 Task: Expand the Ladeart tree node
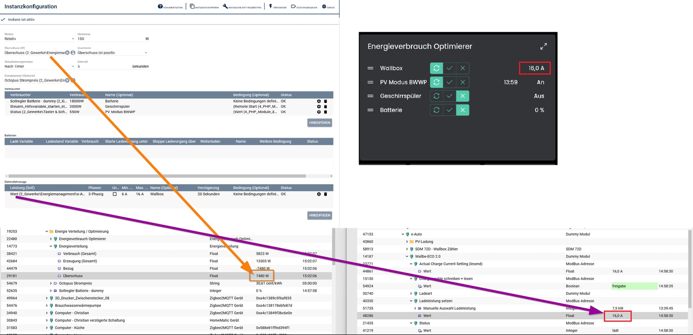411,293
